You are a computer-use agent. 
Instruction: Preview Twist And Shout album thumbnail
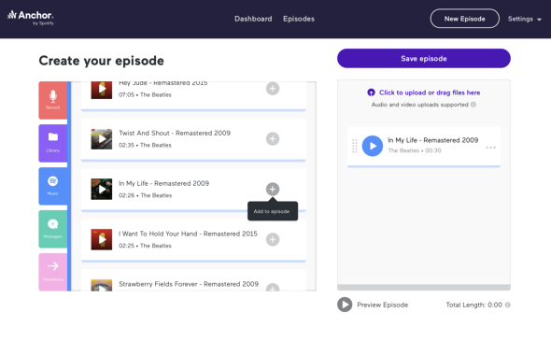pos(102,139)
